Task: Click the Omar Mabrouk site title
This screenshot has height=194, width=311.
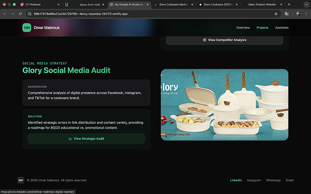Action: (x=47, y=28)
